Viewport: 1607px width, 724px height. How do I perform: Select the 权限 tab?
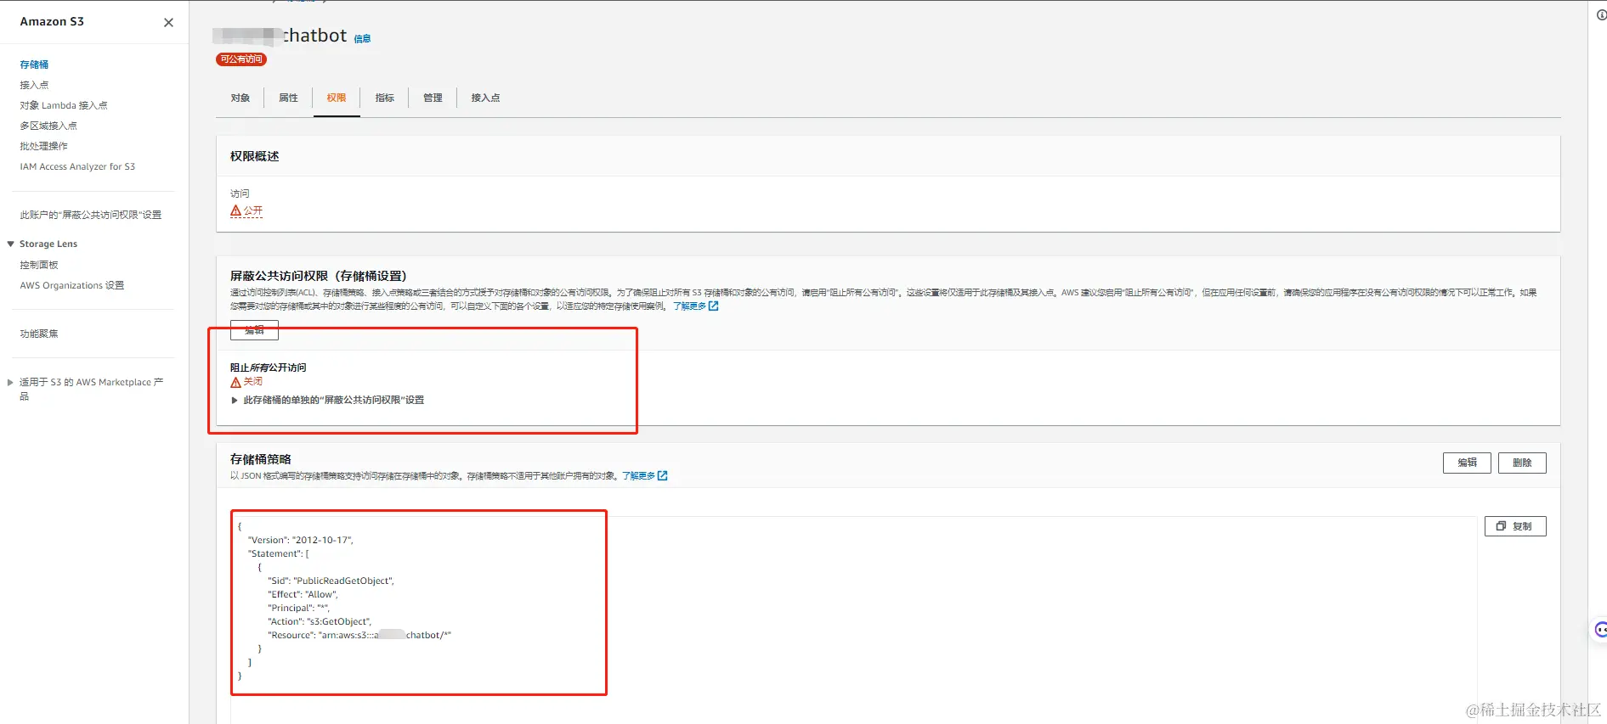coord(337,98)
